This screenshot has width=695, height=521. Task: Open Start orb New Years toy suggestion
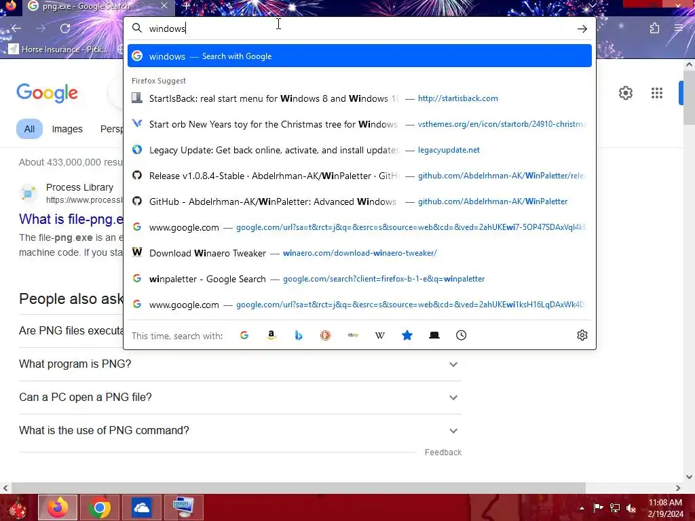(x=360, y=124)
